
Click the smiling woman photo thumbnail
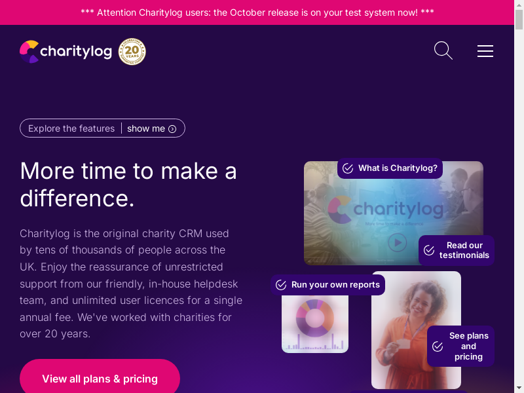coord(416,330)
